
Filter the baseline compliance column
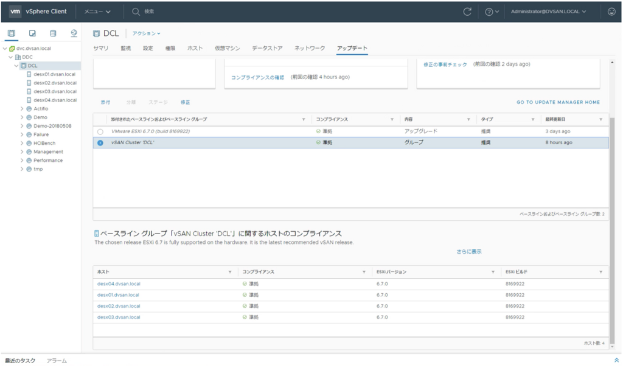coord(392,119)
